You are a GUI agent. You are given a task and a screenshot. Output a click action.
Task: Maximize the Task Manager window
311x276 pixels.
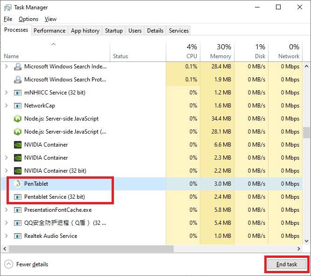(278, 7)
